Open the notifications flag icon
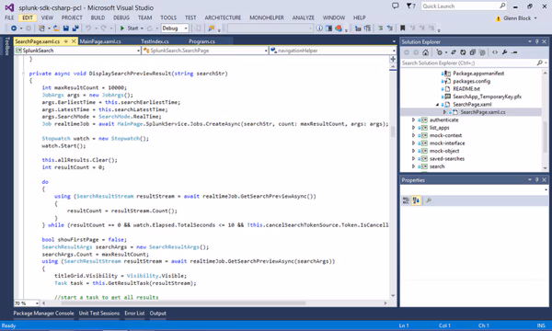The image size is (552, 331). pyautogui.click(x=410, y=6)
